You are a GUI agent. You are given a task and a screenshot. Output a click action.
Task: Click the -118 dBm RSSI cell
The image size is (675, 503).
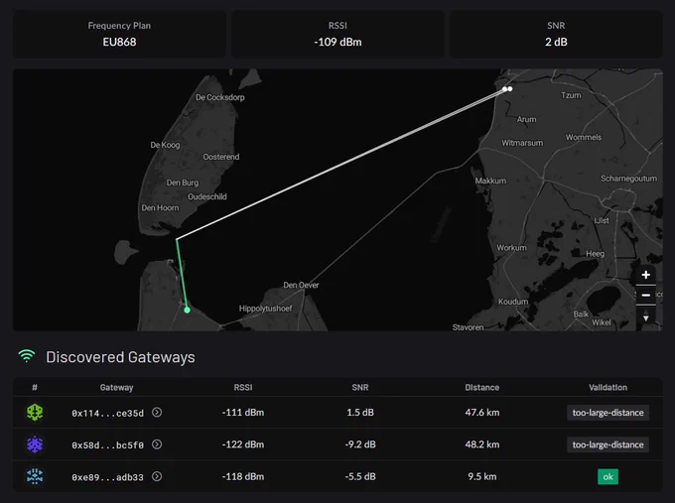(x=243, y=476)
